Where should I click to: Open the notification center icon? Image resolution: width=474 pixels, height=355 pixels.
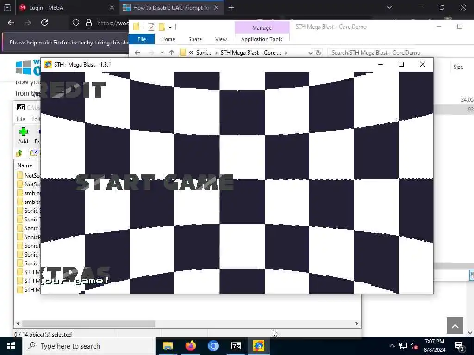460,346
